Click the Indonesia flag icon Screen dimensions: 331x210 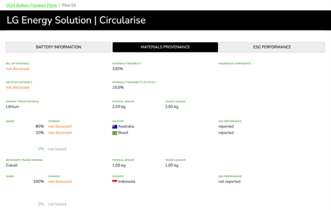[114, 182]
